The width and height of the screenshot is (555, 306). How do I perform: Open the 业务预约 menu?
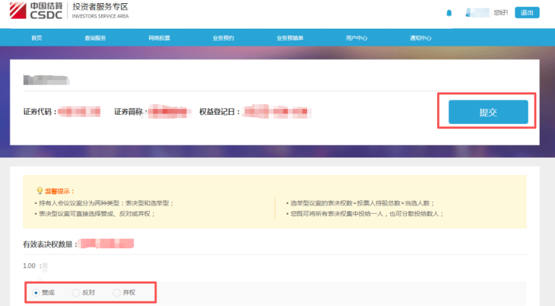223,38
